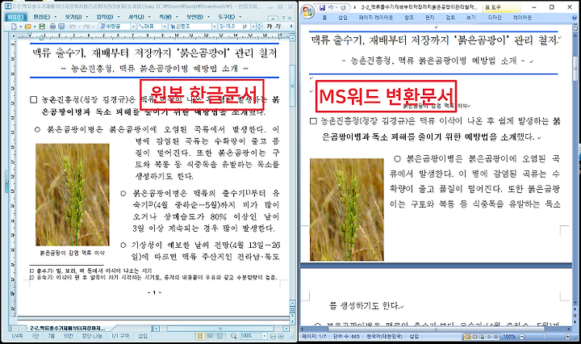This screenshot has height=344, width=581.
Task: Click Hangul zoom in plus button
Action: [281, 336]
